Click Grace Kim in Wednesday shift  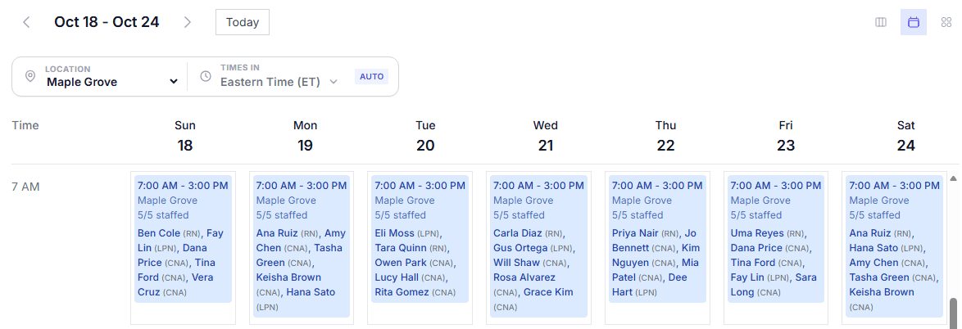[548, 291]
